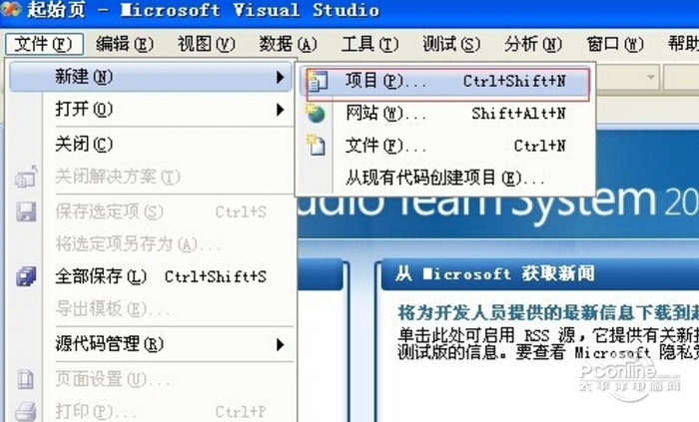Expand the 打开(O) submenu arrow

[280, 110]
